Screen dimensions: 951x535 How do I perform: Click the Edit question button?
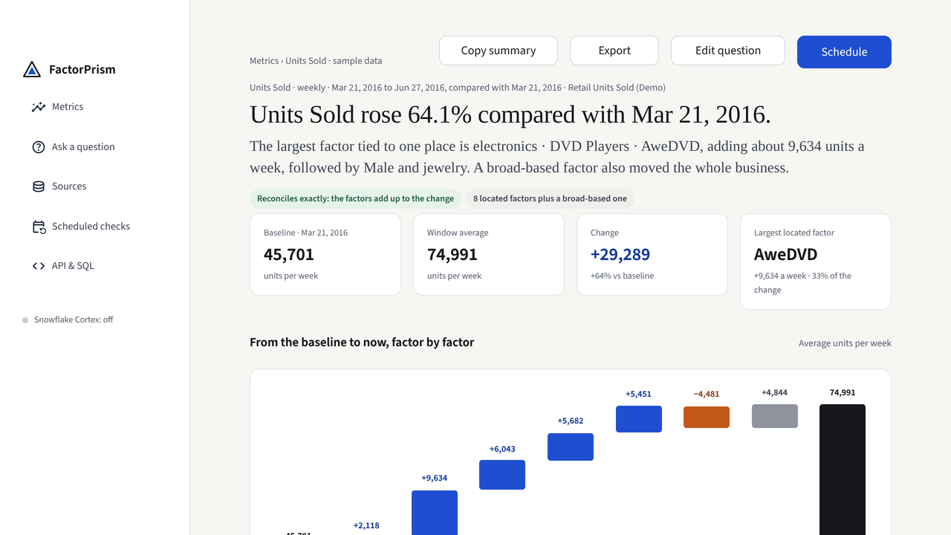(x=728, y=51)
